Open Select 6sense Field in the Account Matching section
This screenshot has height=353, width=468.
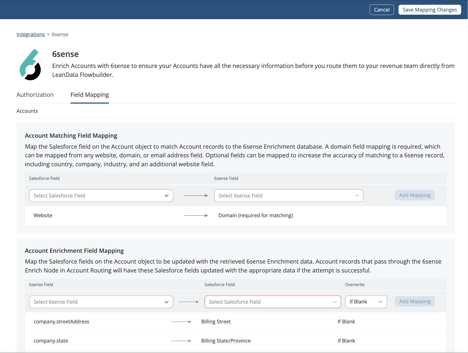(x=289, y=196)
